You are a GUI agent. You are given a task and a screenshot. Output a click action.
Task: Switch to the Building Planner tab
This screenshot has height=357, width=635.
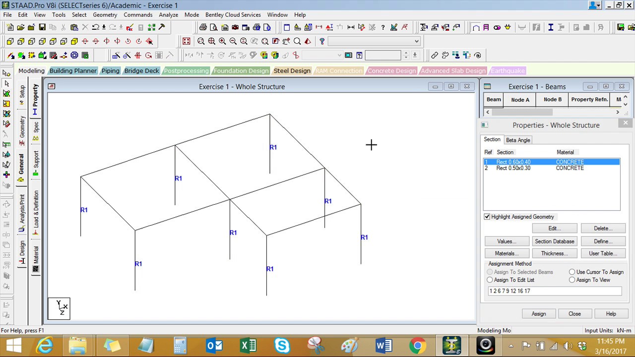point(73,71)
